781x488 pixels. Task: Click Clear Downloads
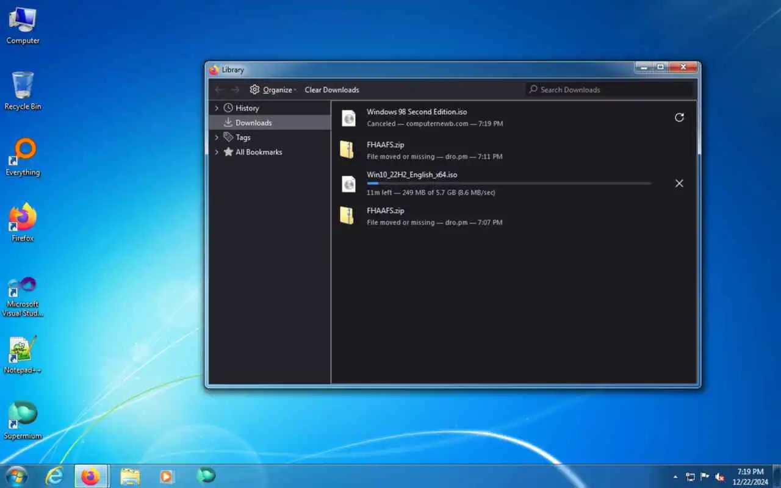click(x=332, y=90)
